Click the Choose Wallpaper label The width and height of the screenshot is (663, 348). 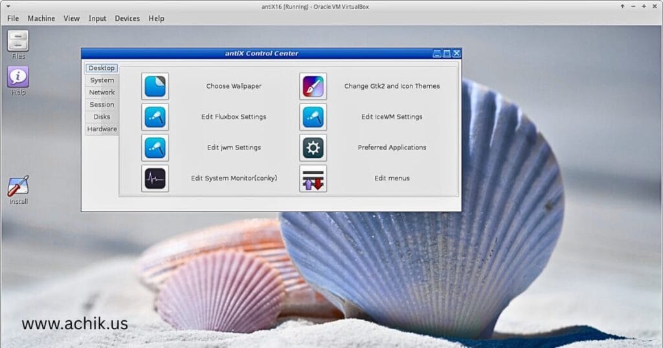234,86
